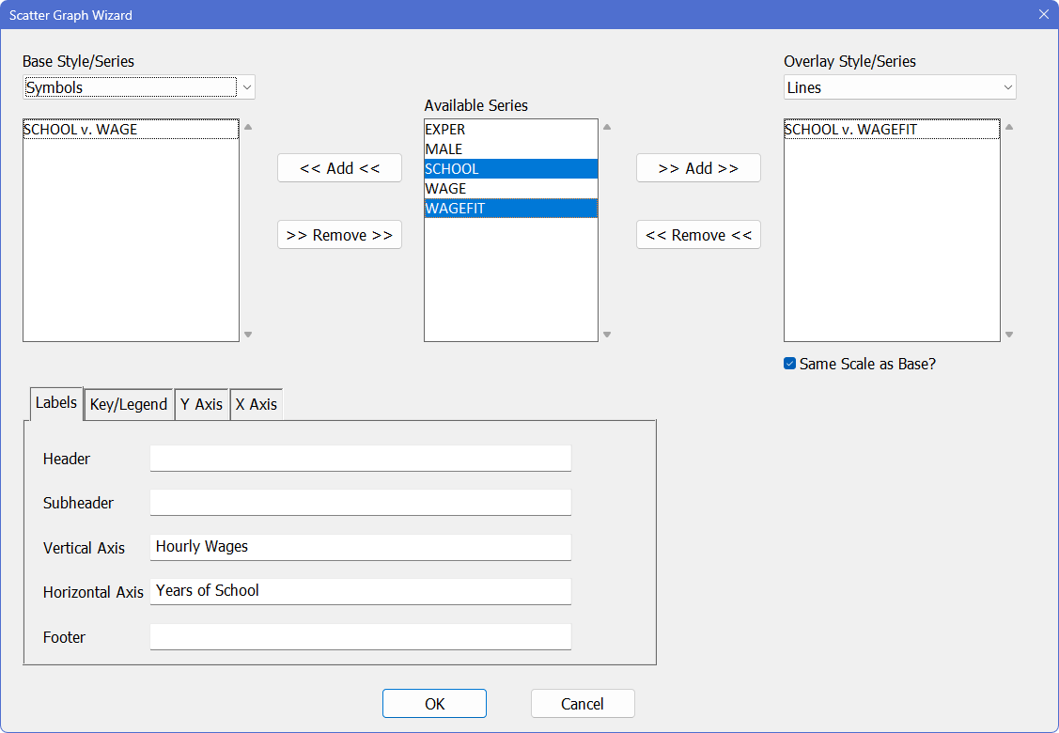Switch to the Key/Legend tab
Viewport: 1059px width, 733px height.
click(x=129, y=404)
